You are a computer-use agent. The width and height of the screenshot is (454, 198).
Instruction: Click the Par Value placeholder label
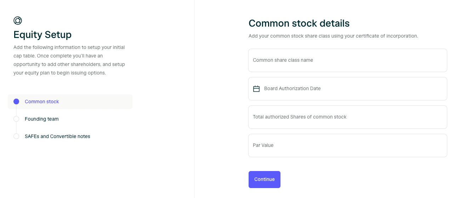(x=263, y=145)
